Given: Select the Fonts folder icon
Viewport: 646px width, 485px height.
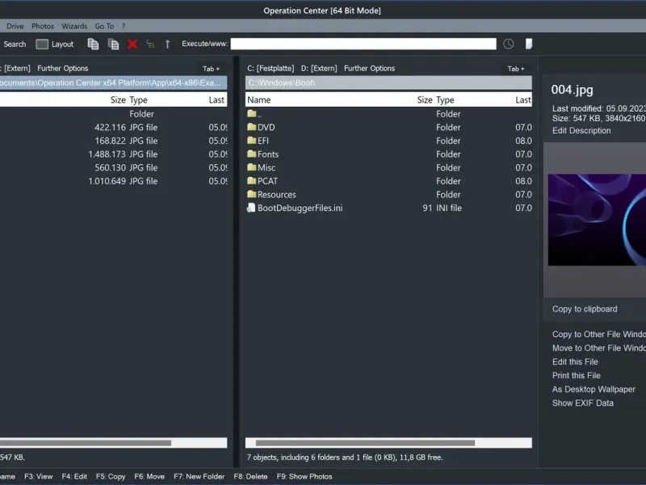Looking at the screenshot, I should pyautogui.click(x=252, y=154).
